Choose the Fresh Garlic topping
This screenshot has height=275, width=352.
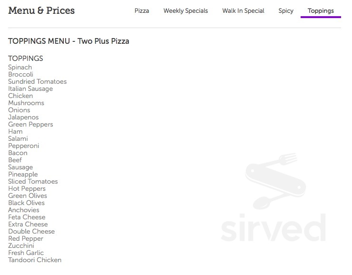click(x=26, y=253)
